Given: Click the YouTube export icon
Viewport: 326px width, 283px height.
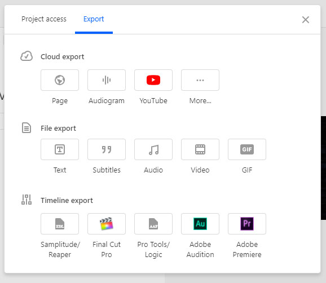Looking at the screenshot, I should (153, 80).
